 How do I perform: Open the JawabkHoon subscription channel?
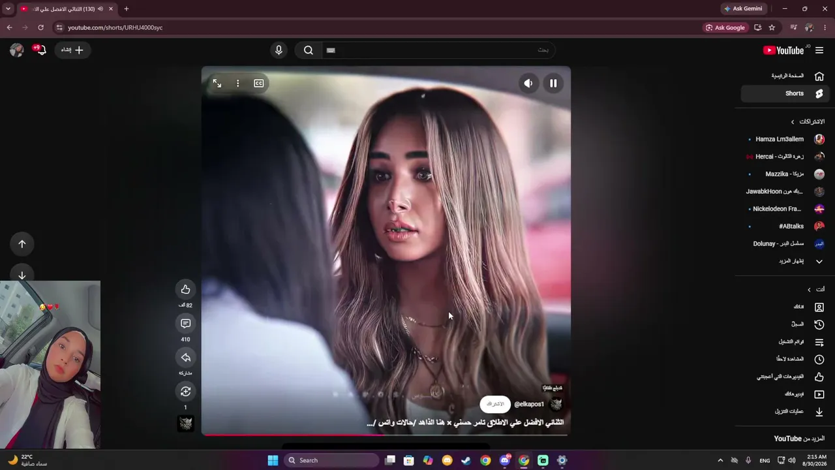point(785,191)
